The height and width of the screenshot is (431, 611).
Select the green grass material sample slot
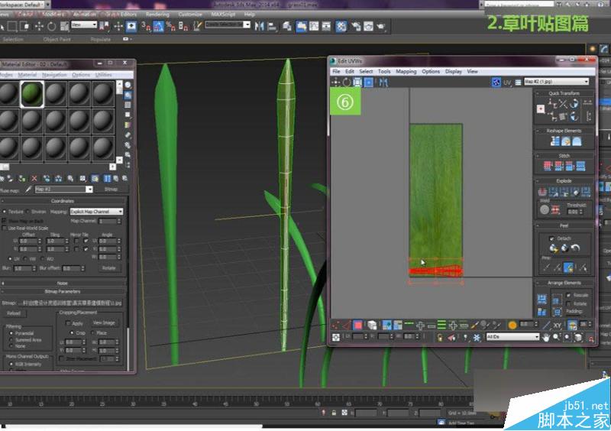pyautogui.click(x=31, y=94)
